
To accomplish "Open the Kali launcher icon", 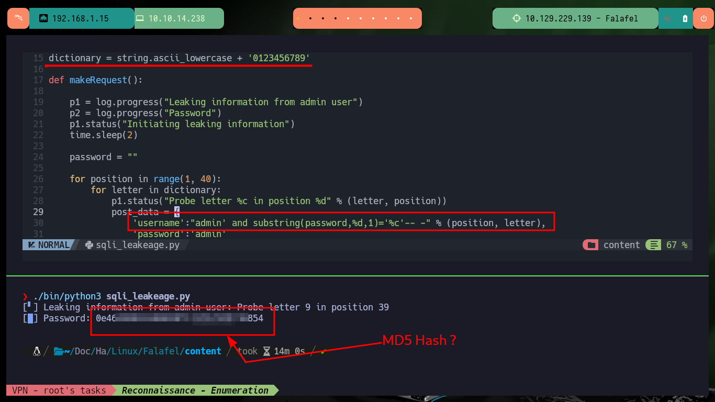I will click(x=18, y=18).
